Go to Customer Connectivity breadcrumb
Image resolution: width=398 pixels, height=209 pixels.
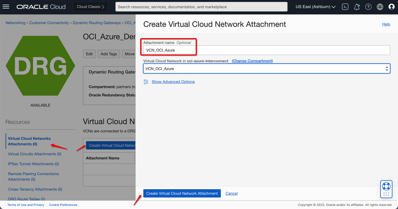pos(49,23)
